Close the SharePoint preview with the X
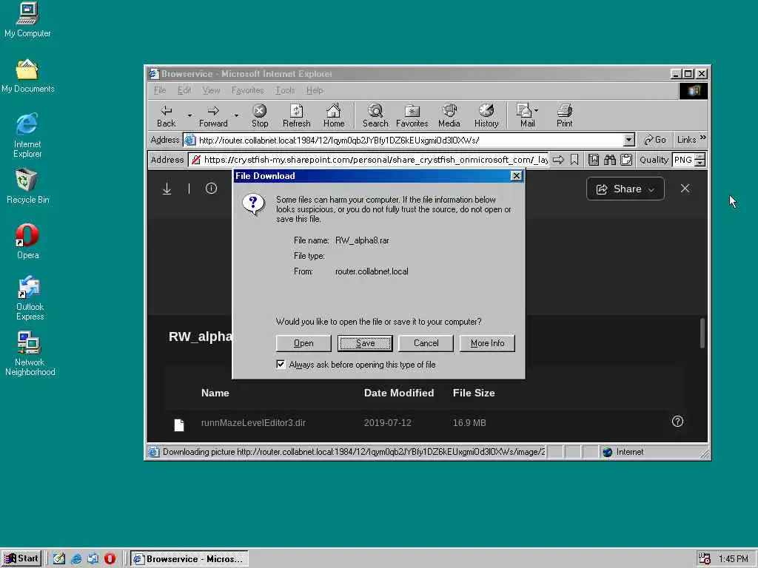The height and width of the screenshot is (568, 758). click(685, 189)
